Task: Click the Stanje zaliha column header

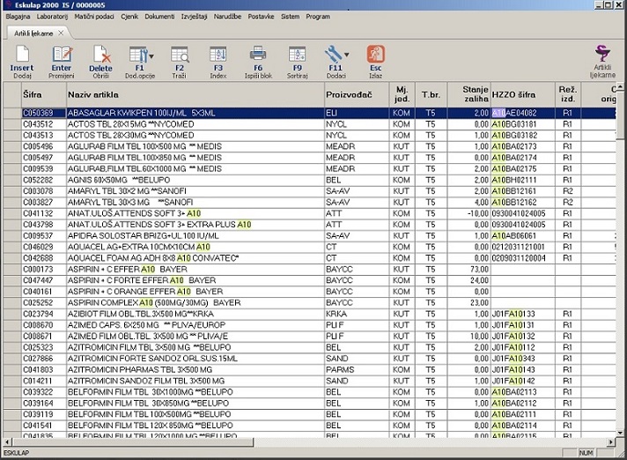Action: click(x=468, y=95)
